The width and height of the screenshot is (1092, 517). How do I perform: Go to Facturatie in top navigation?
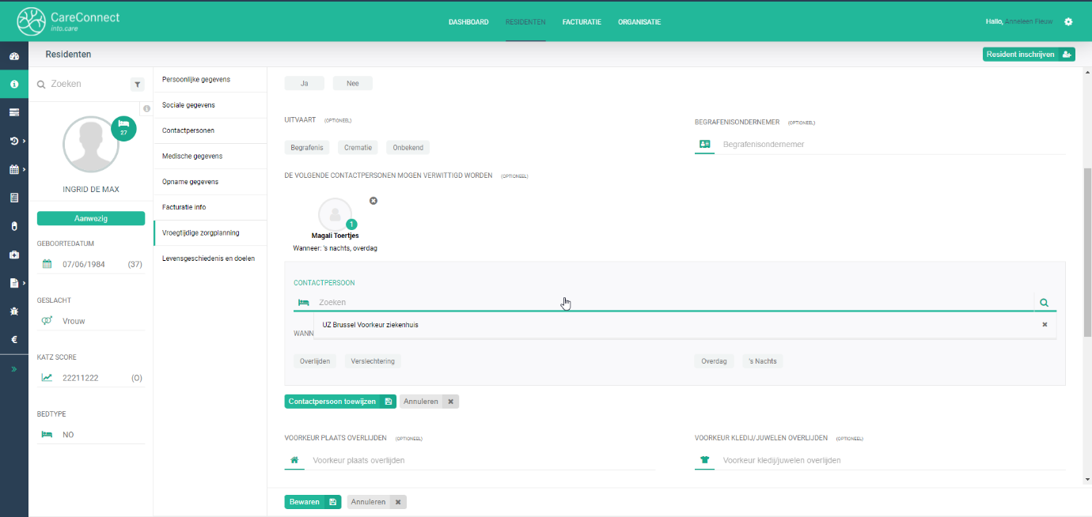tap(582, 22)
